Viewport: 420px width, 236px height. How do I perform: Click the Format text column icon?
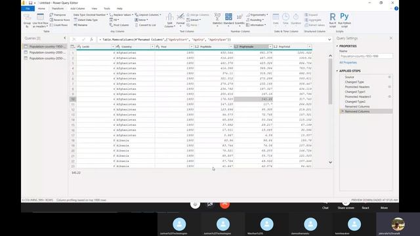180,18
